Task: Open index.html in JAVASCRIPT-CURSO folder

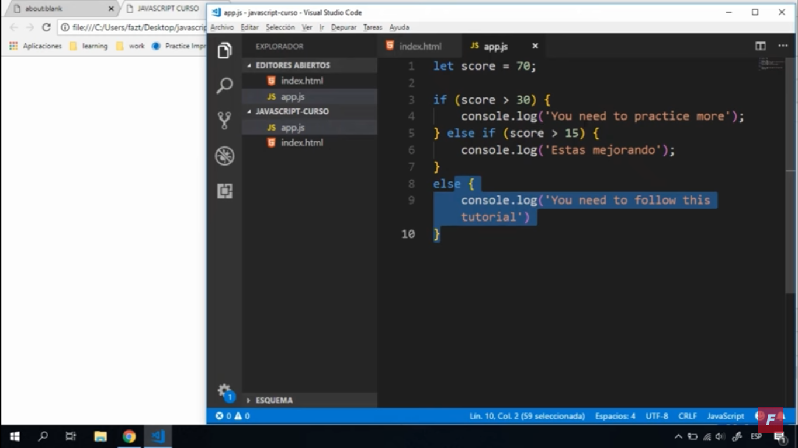Action: click(x=310, y=143)
